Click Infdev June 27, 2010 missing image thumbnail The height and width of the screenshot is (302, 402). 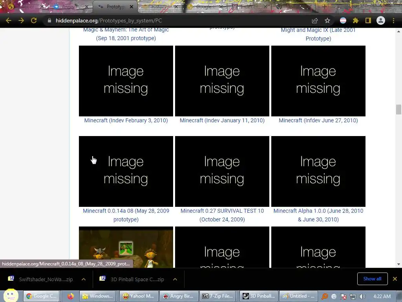318,81
